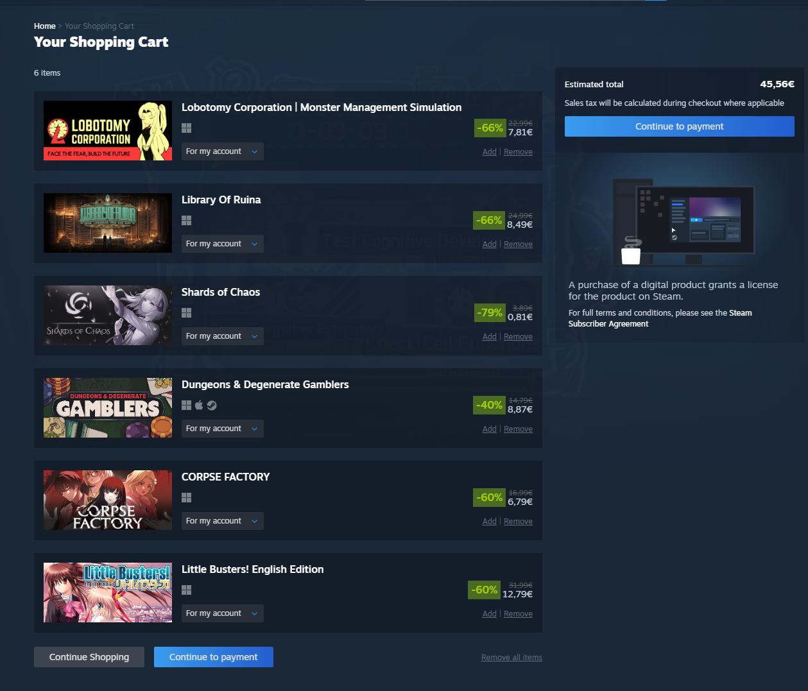
Task: Click SteamOS icon under Dungeons & Degenerate Gamblers
Action: point(212,405)
